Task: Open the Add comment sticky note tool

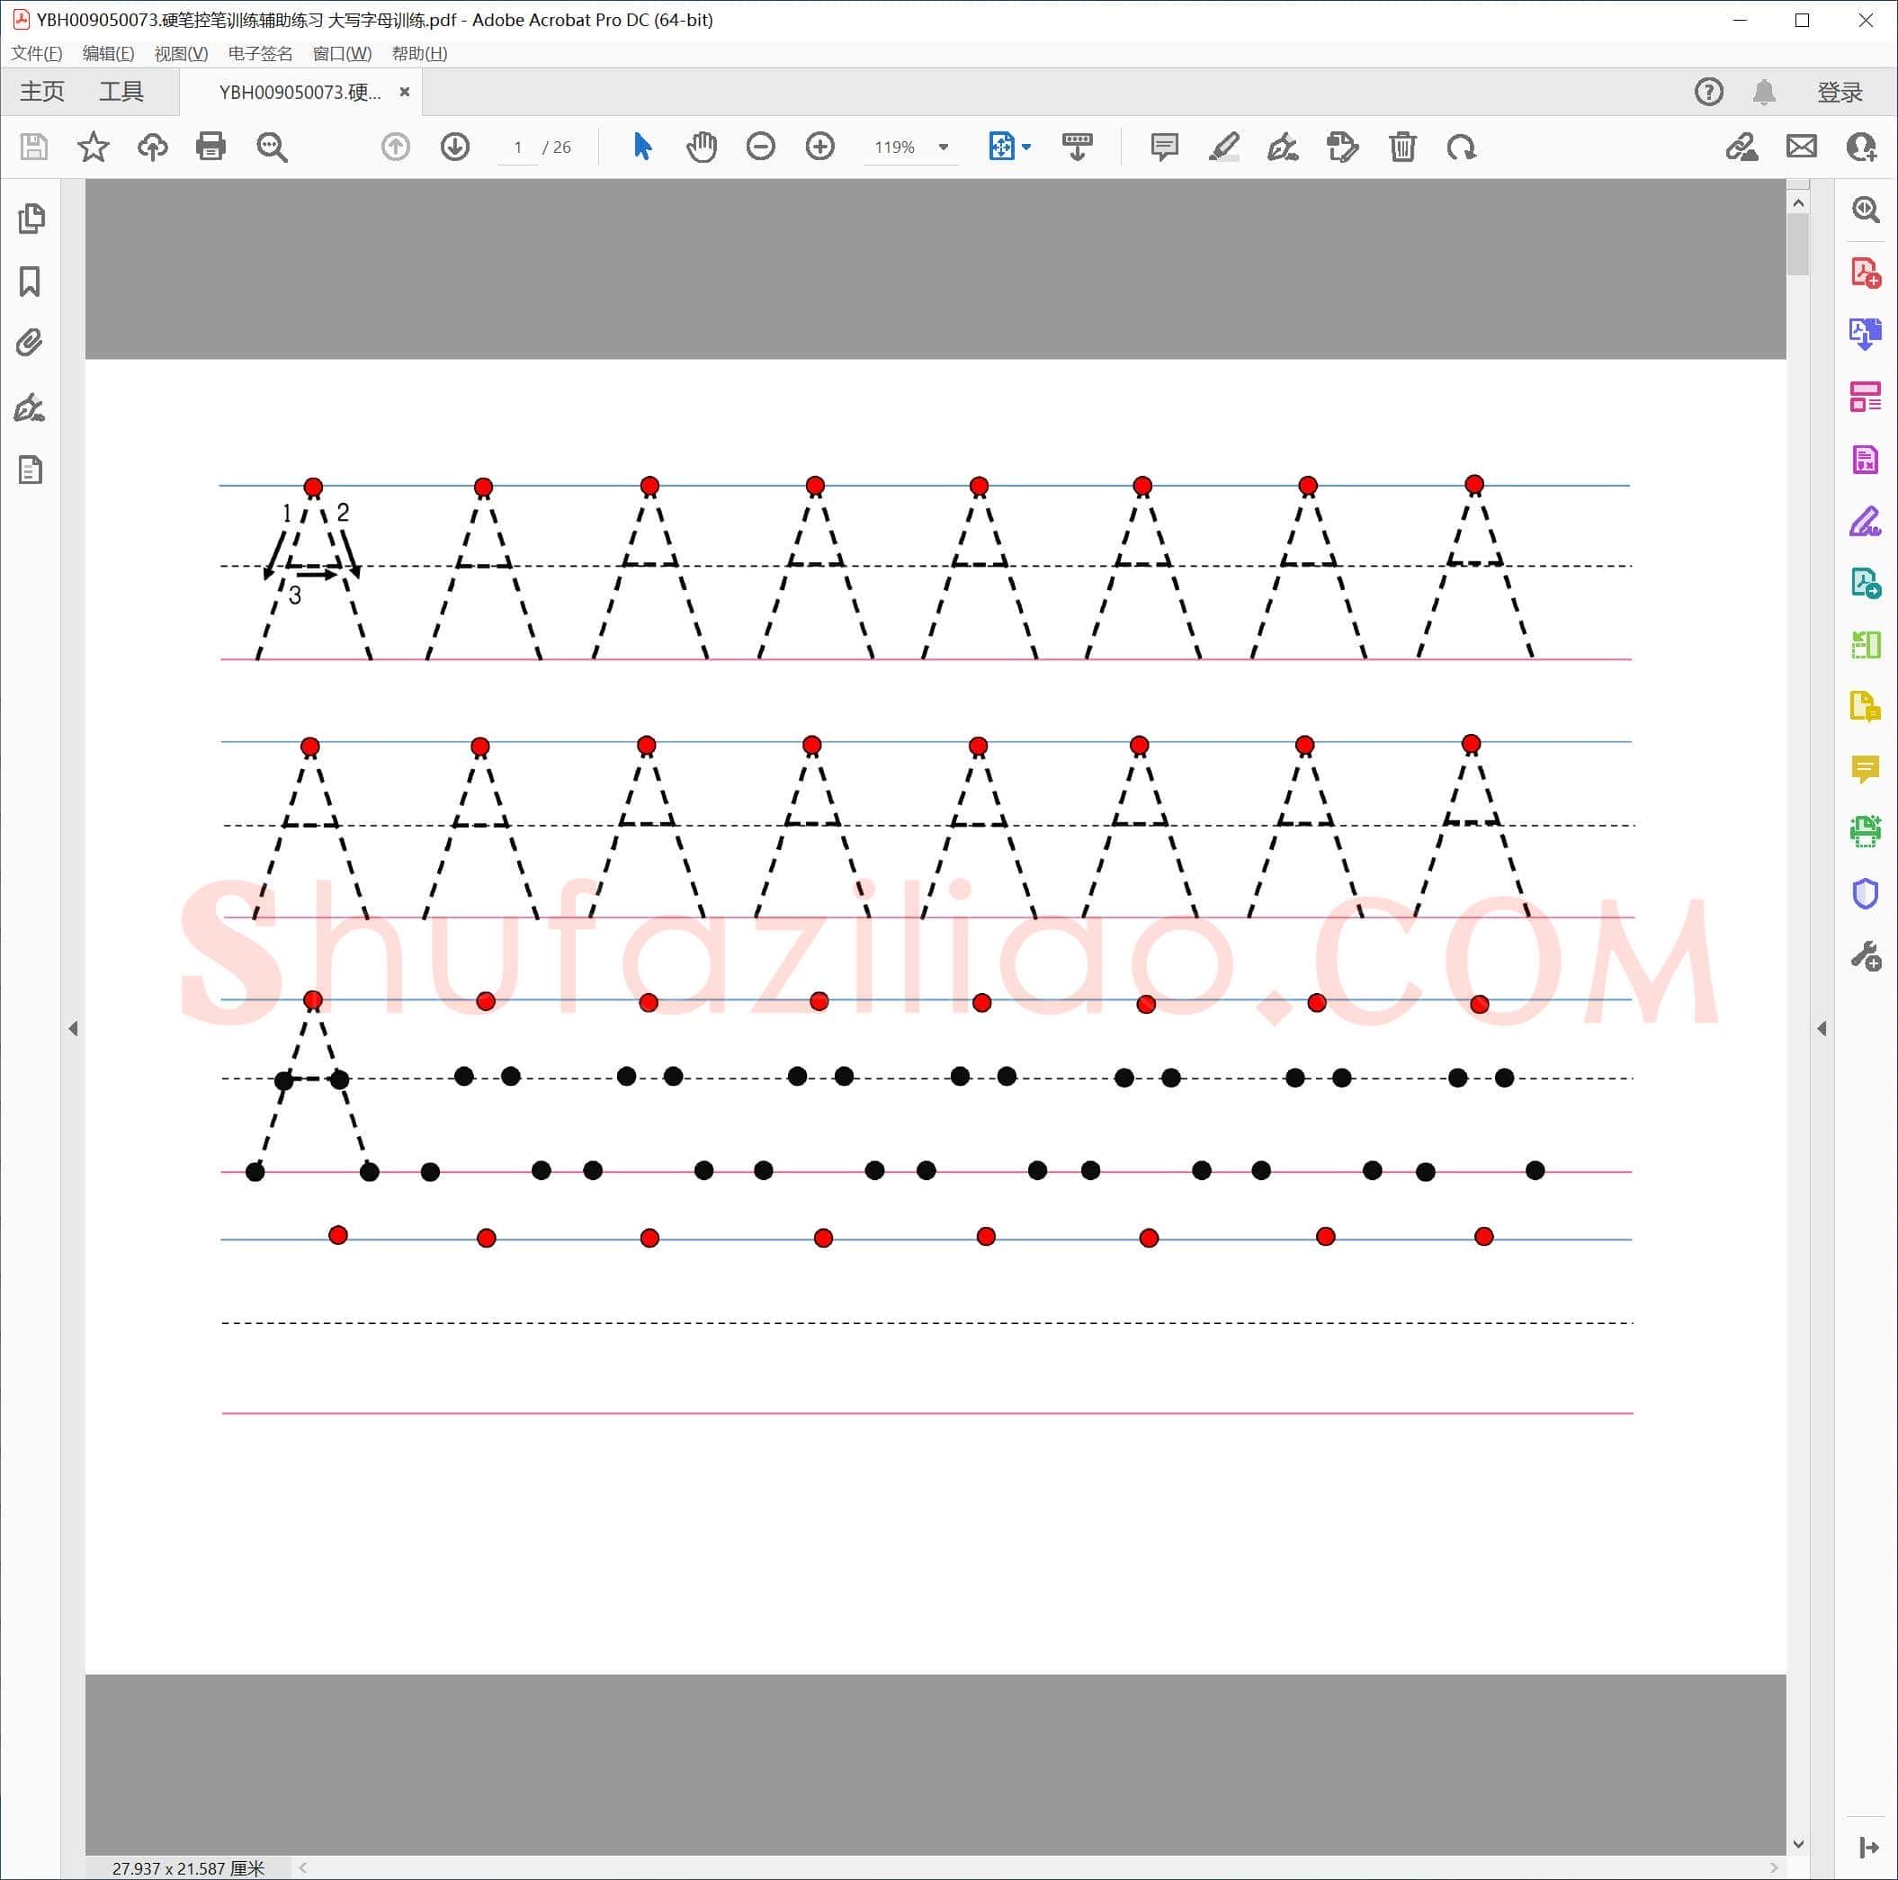Action: [x=1164, y=148]
